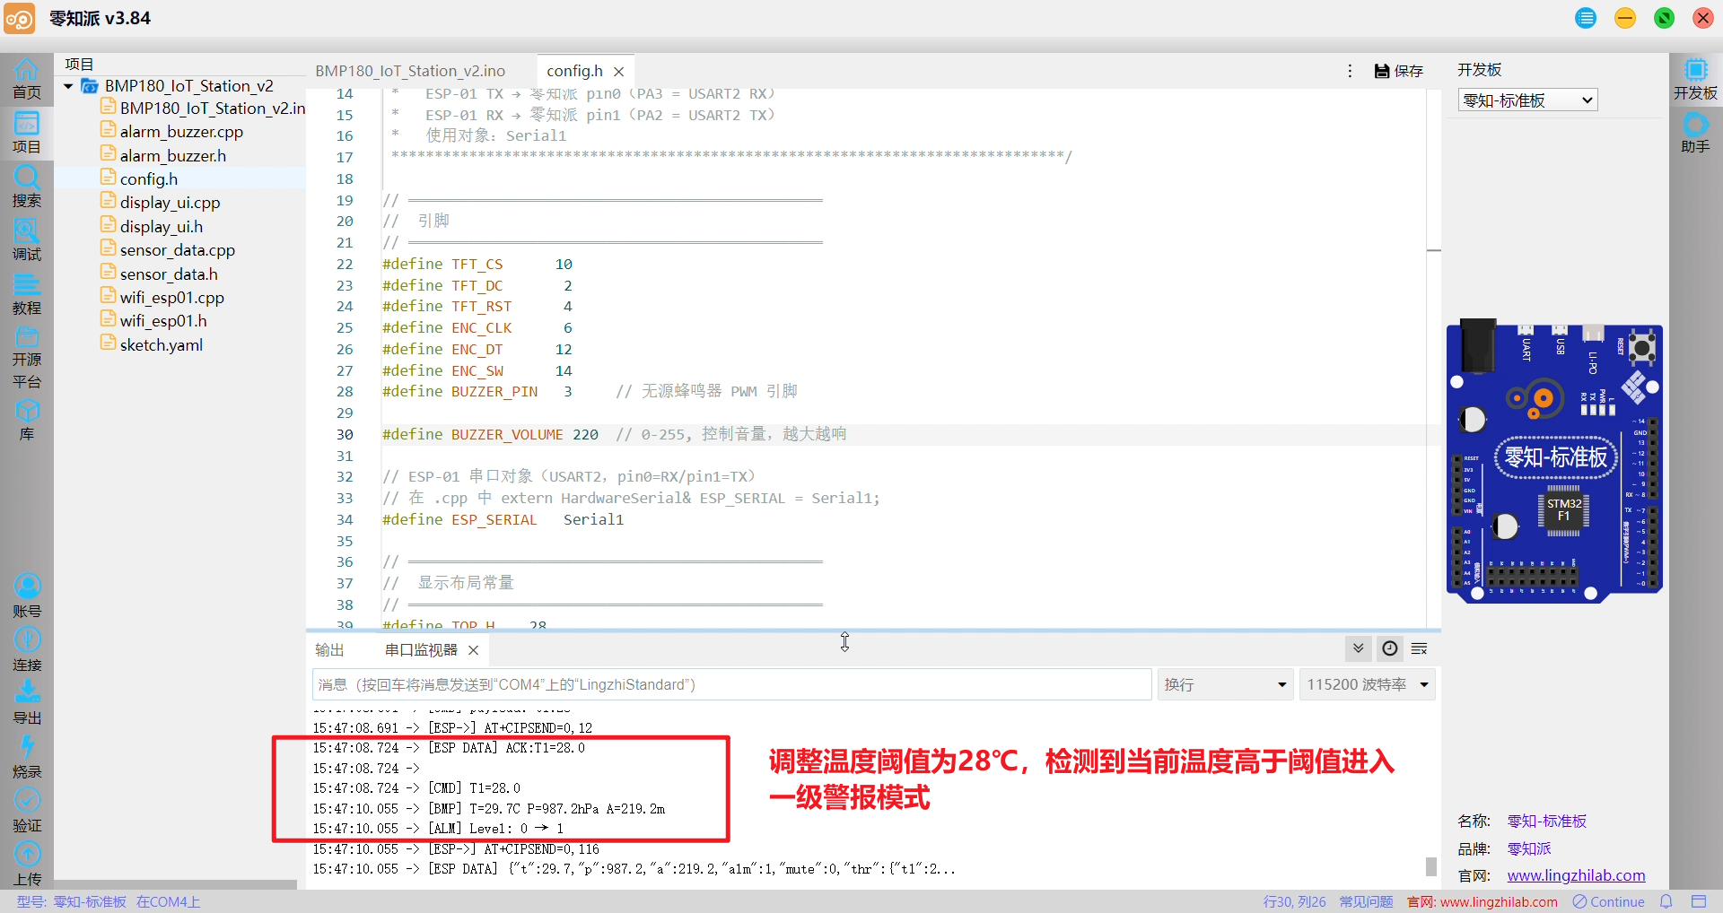Open the 115200 波特率 baud rate dropdown

coord(1368,684)
